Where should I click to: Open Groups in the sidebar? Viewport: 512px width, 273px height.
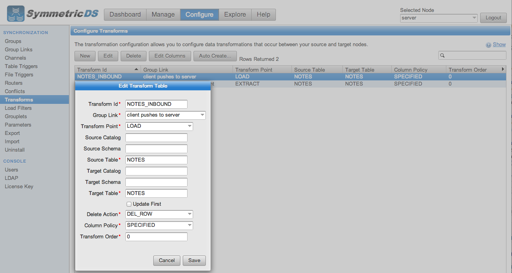coord(13,41)
